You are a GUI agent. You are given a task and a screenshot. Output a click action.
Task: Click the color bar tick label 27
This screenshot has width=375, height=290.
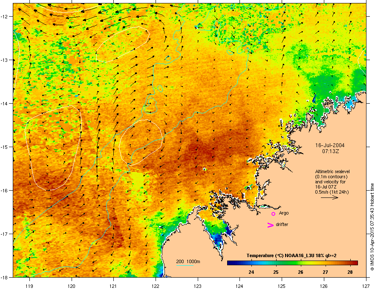click(x=325, y=272)
